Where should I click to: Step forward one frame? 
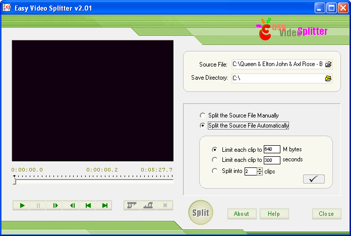[x=55, y=205]
